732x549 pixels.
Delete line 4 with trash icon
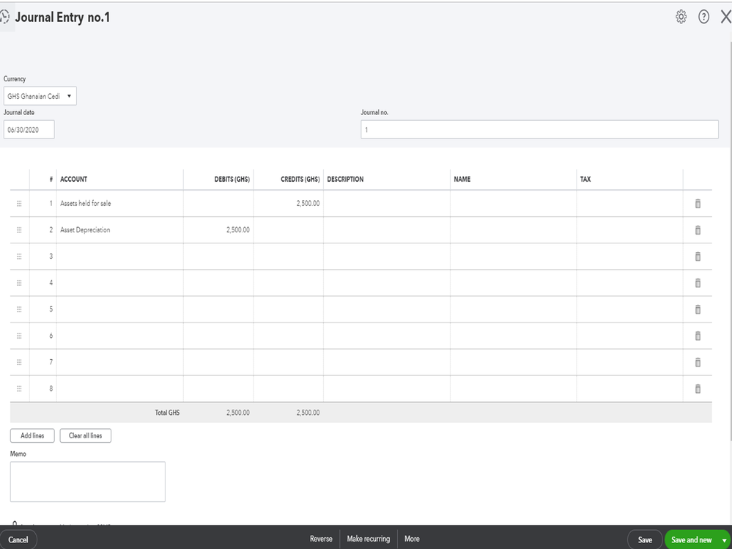(x=698, y=282)
